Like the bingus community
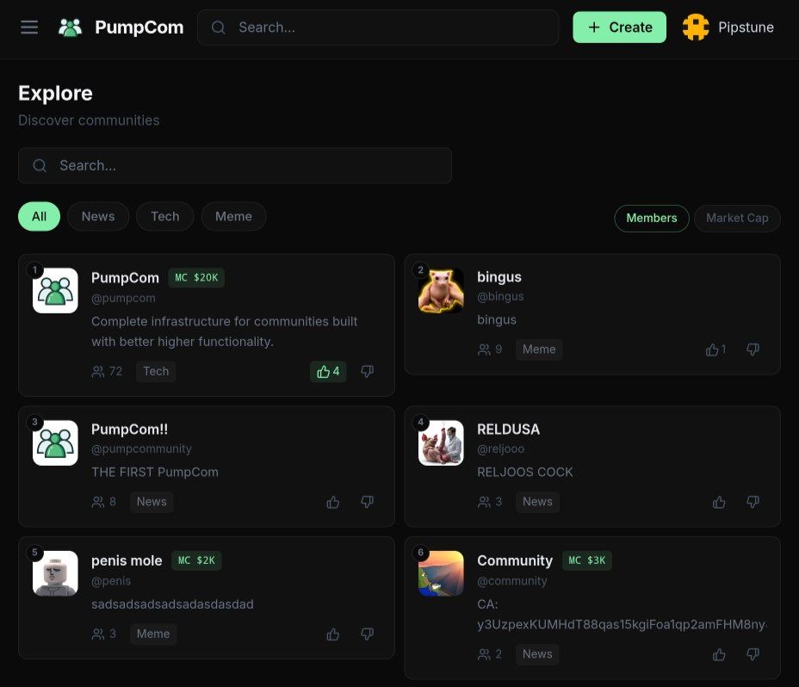This screenshot has width=799, height=687. point(716,350)
